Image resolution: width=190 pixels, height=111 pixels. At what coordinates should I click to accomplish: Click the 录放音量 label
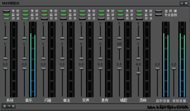tap(179, 101)
